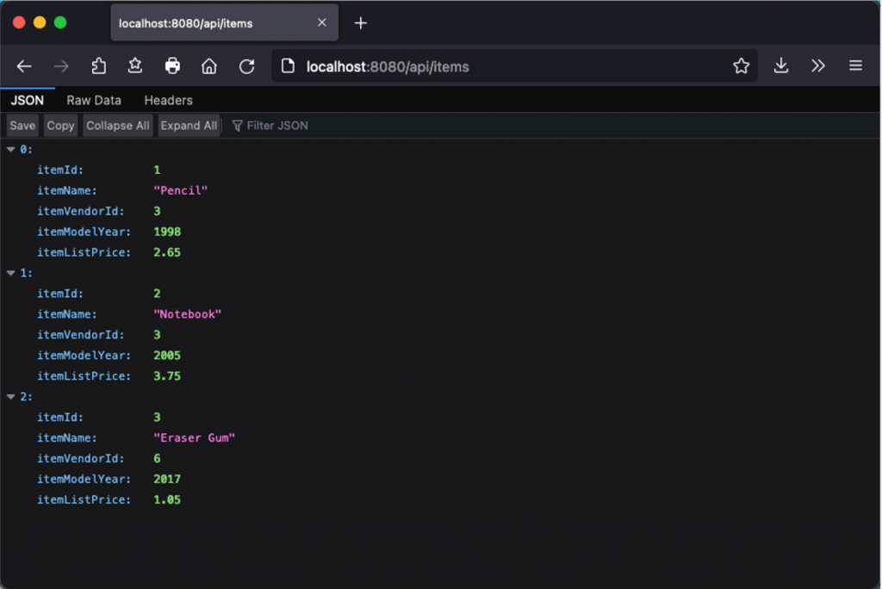Select the "Eraser Gum" itemName value

click(x=194, y=438)
